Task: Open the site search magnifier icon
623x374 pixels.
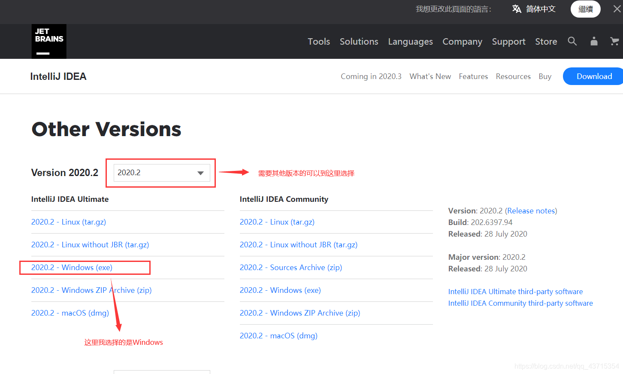Action: coord(572,41)
